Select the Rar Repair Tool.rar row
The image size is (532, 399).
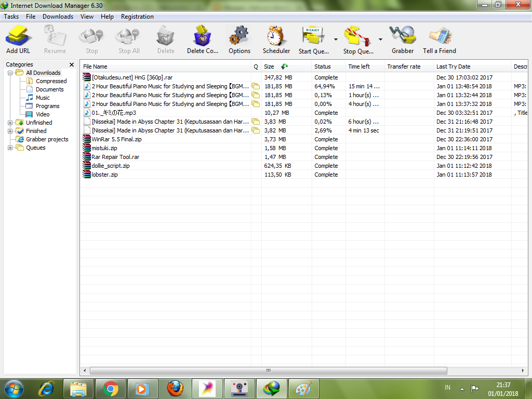304,157
